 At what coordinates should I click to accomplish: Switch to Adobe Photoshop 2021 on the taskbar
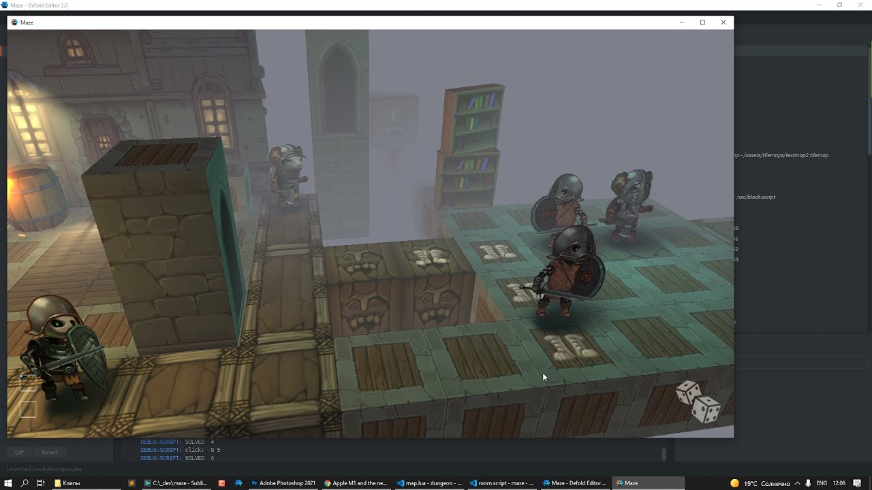point(283,483)
